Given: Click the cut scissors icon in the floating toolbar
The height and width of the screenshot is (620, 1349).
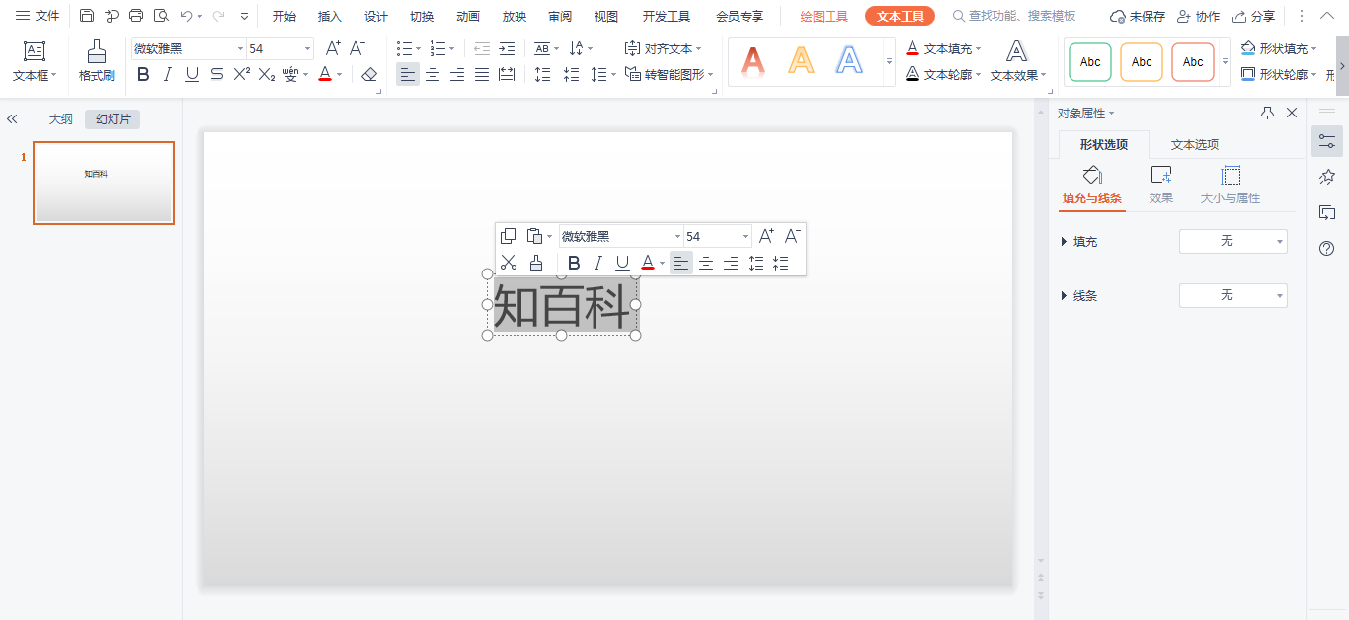Looking at the screenshot, I should point(509,263).
